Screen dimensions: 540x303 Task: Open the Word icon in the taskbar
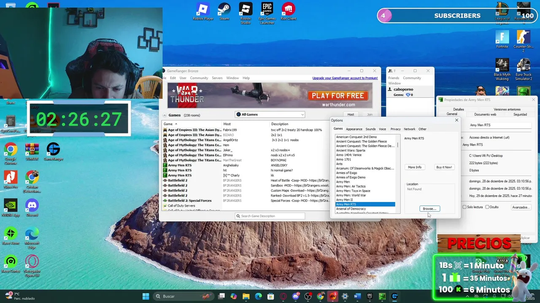357,296
